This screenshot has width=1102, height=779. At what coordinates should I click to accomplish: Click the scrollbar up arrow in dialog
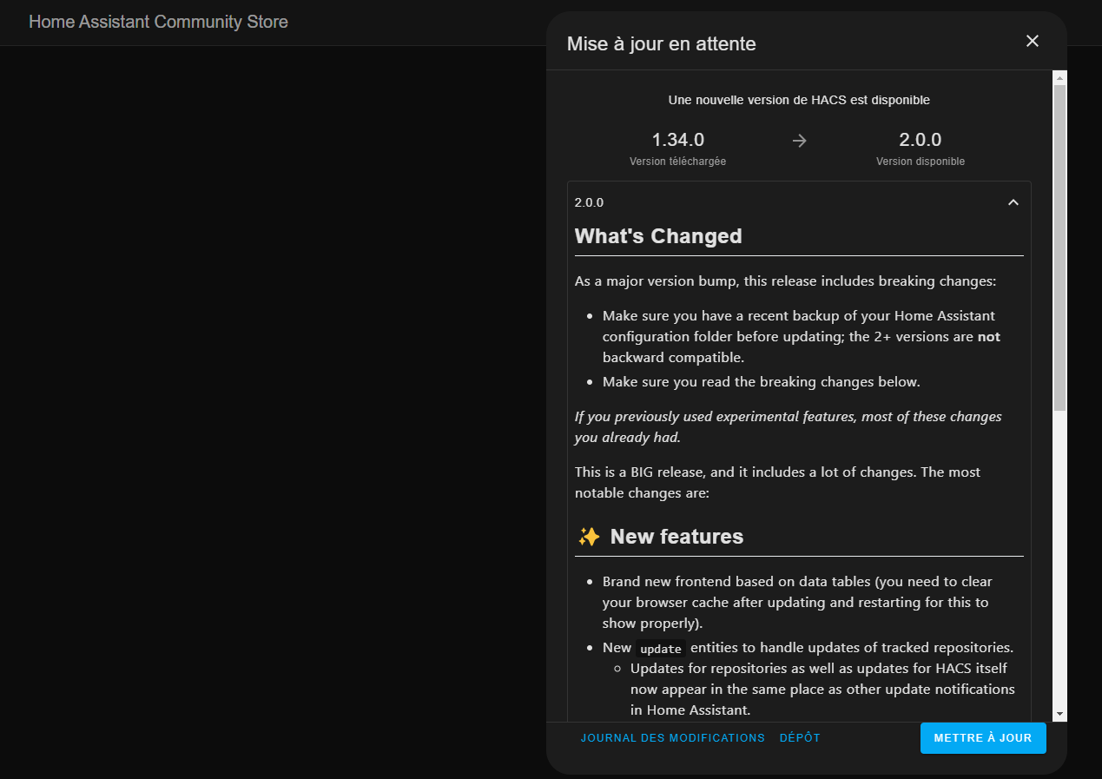(x=1059, y=79)
